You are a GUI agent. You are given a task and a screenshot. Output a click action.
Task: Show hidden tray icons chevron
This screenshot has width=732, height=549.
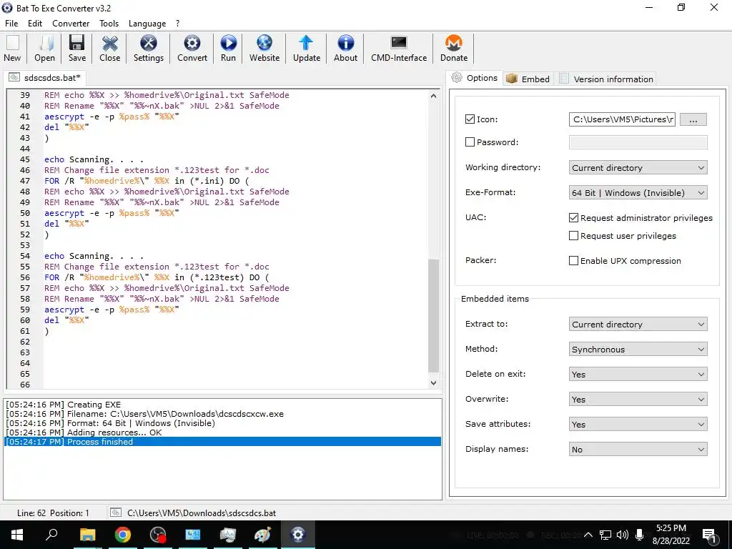pyautogui.click(x=588, y=535)
